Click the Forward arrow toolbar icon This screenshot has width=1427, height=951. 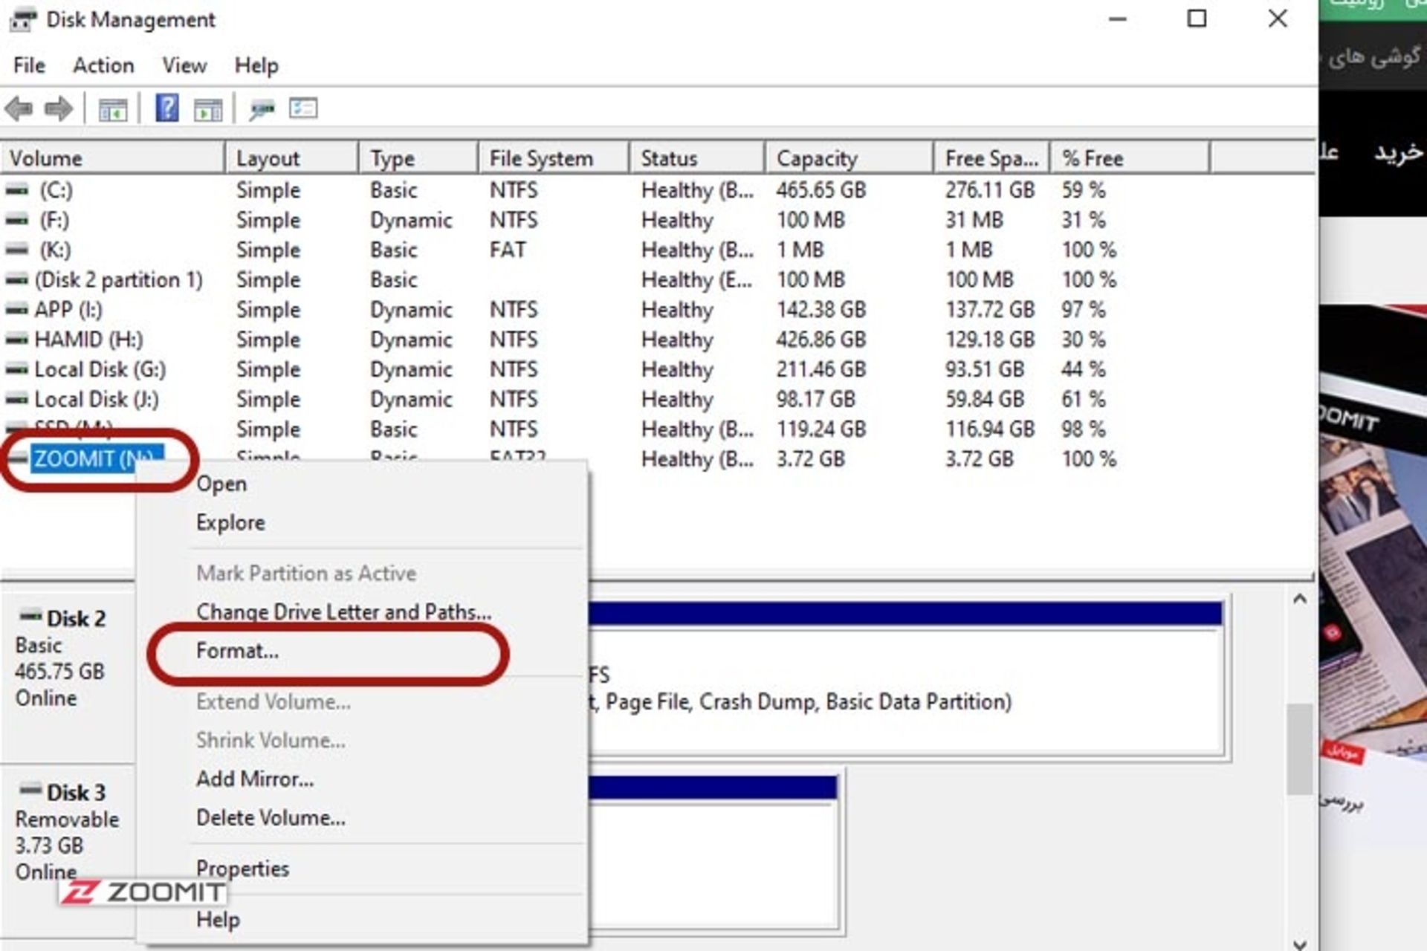coord(58,109)
